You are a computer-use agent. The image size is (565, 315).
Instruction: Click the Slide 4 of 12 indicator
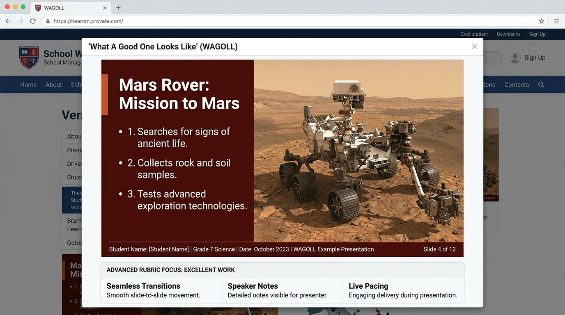[x=439, y=249]
